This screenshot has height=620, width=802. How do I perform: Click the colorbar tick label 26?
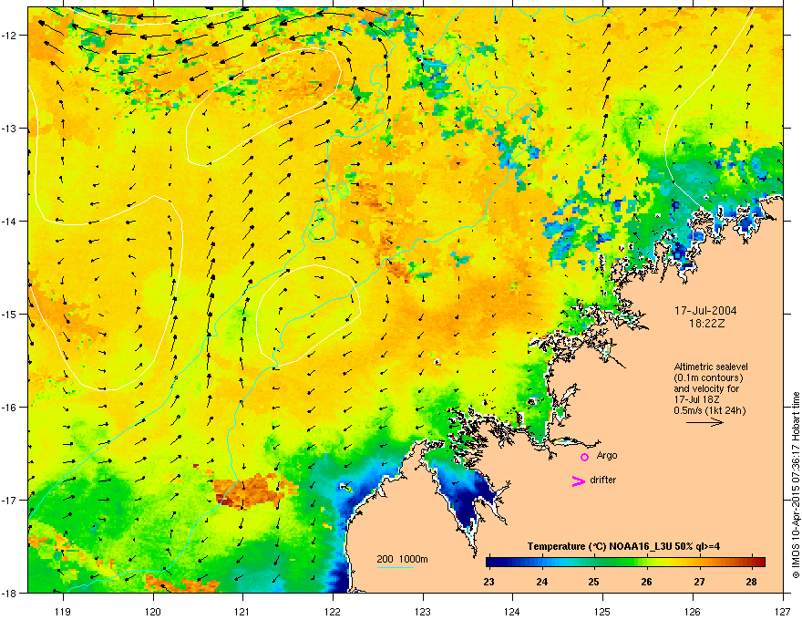click(646, 582)
